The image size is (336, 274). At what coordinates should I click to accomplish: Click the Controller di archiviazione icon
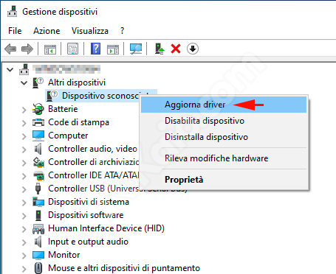point(38,162)
